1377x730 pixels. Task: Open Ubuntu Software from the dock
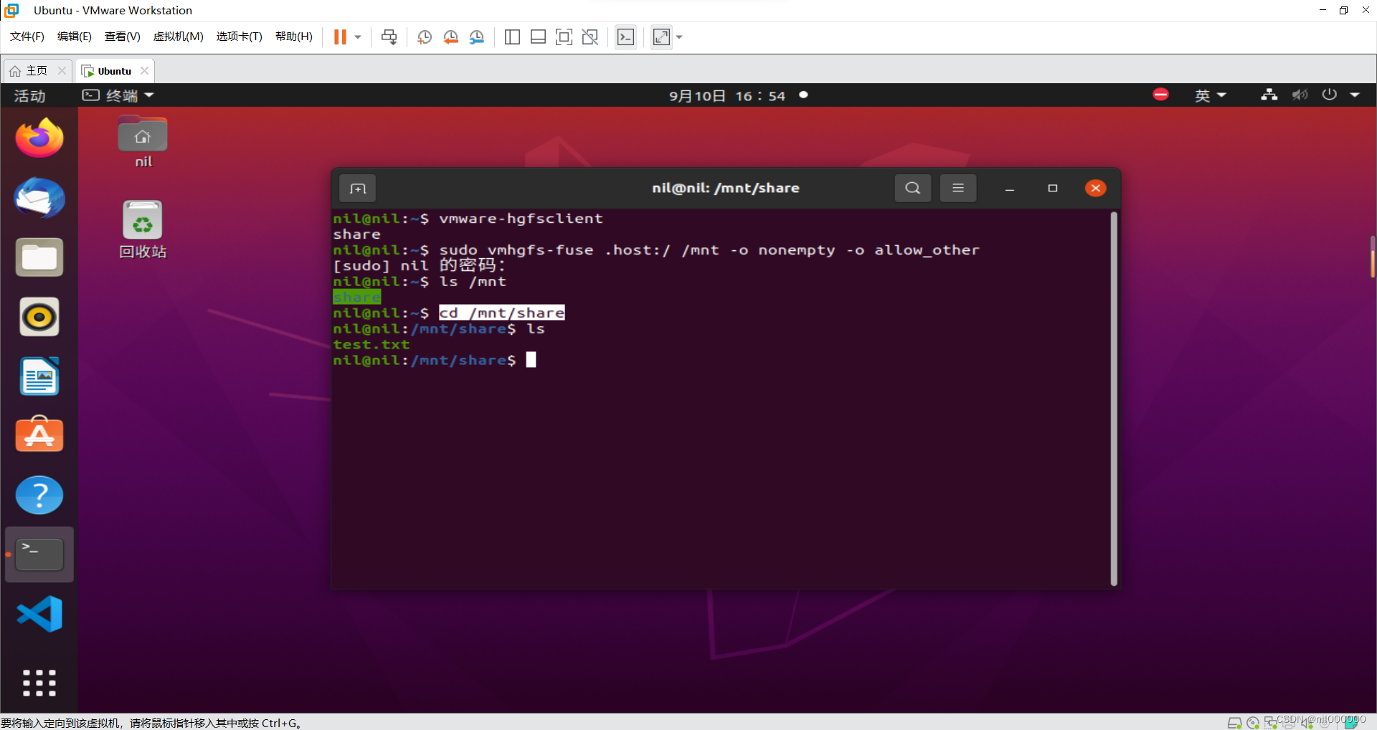39,435
